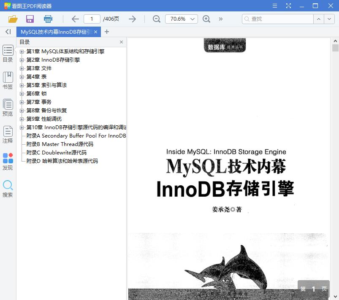Jump to 第4章 表
This screenshot has width=339, height=300.
tap(36, 77)
